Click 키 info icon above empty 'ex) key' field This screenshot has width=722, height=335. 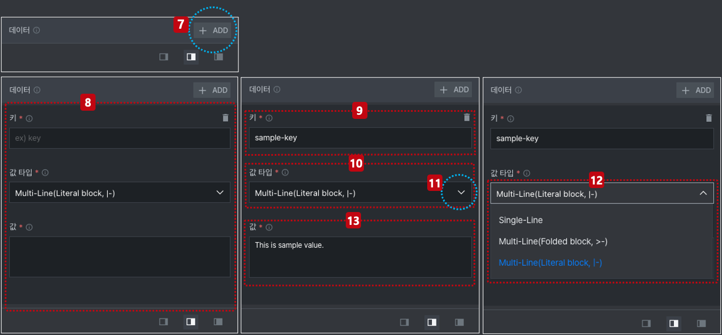pos(29,118)
